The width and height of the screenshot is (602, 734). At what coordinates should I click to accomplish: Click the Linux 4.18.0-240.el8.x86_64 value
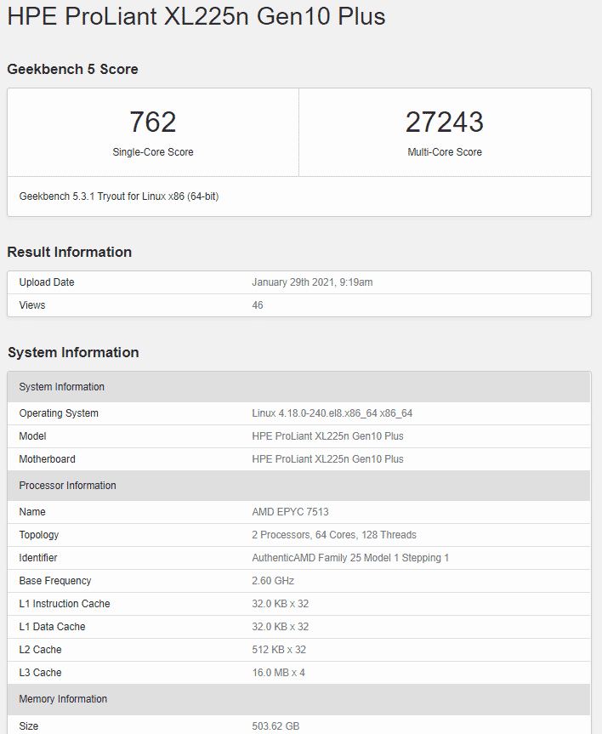click(332, 413)
